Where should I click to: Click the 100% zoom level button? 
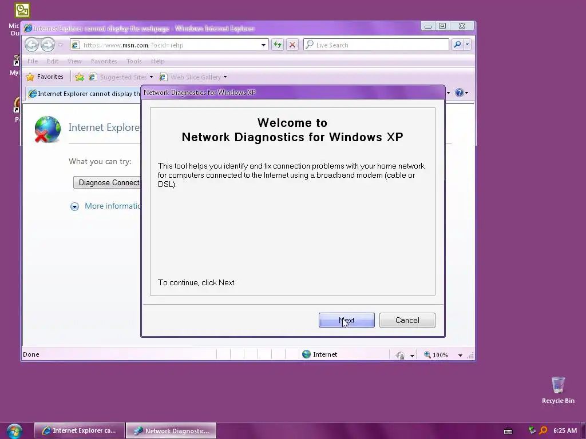(436, 355)
